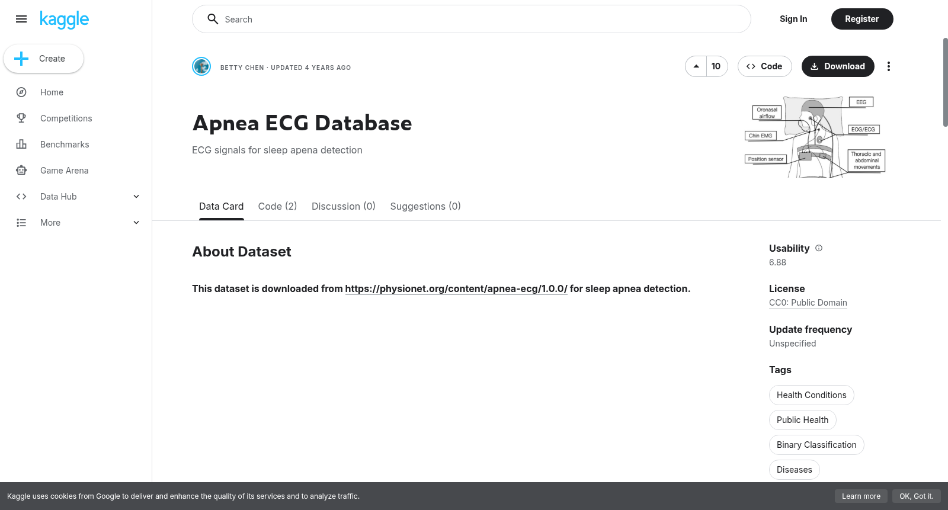This screenshot has width=948, height=510.
Task: Open the Discussion (0) tab
Action: point(344,206)
